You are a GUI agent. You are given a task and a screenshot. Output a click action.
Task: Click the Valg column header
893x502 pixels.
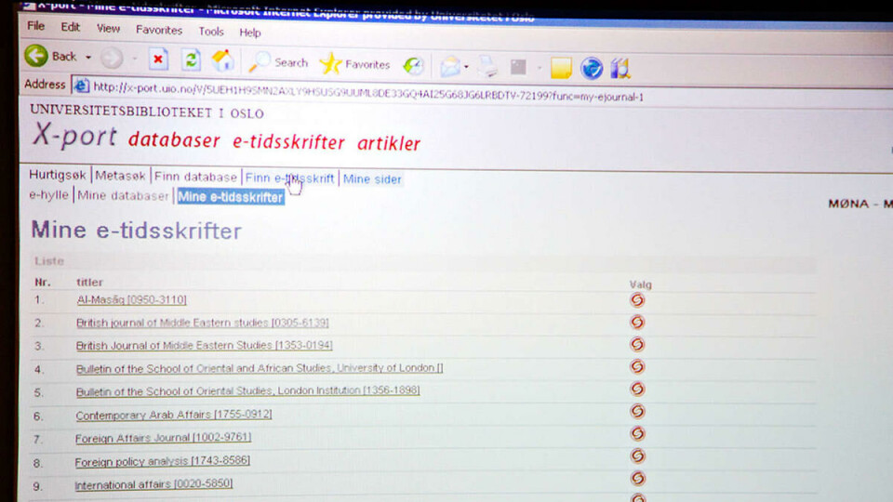click(640, 284)
